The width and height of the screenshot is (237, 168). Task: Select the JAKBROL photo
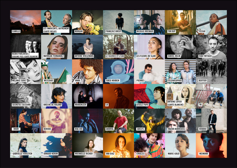tap(119, 121)
